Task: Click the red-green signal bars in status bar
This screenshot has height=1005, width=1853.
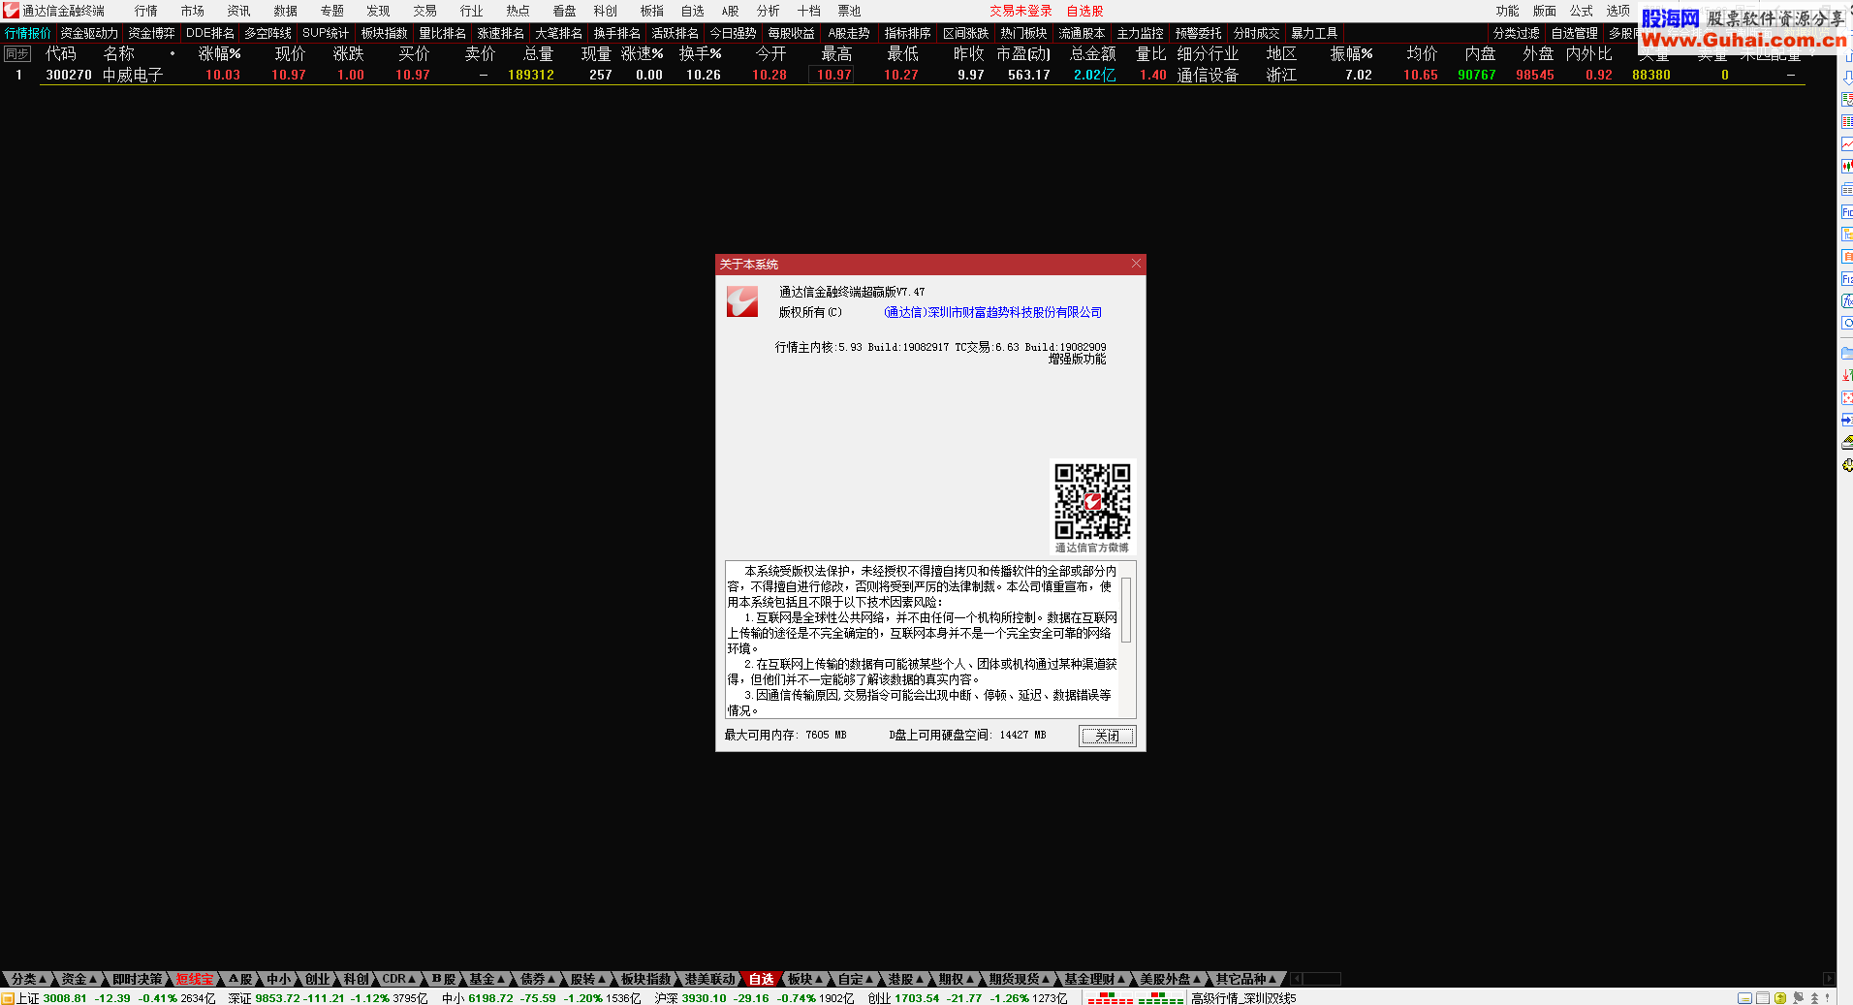Action: [x=1136, y=997]
